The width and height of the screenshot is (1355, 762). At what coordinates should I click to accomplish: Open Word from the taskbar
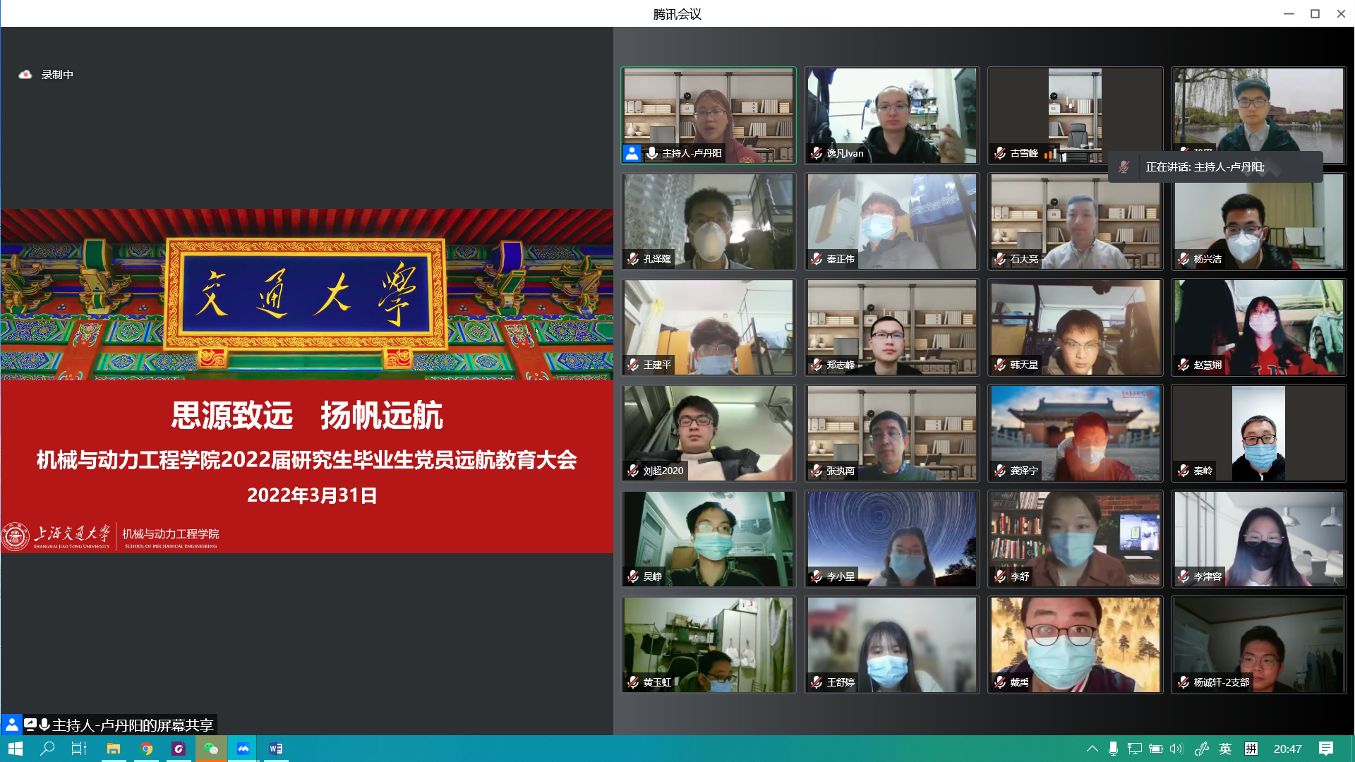(x=276, y=749)
